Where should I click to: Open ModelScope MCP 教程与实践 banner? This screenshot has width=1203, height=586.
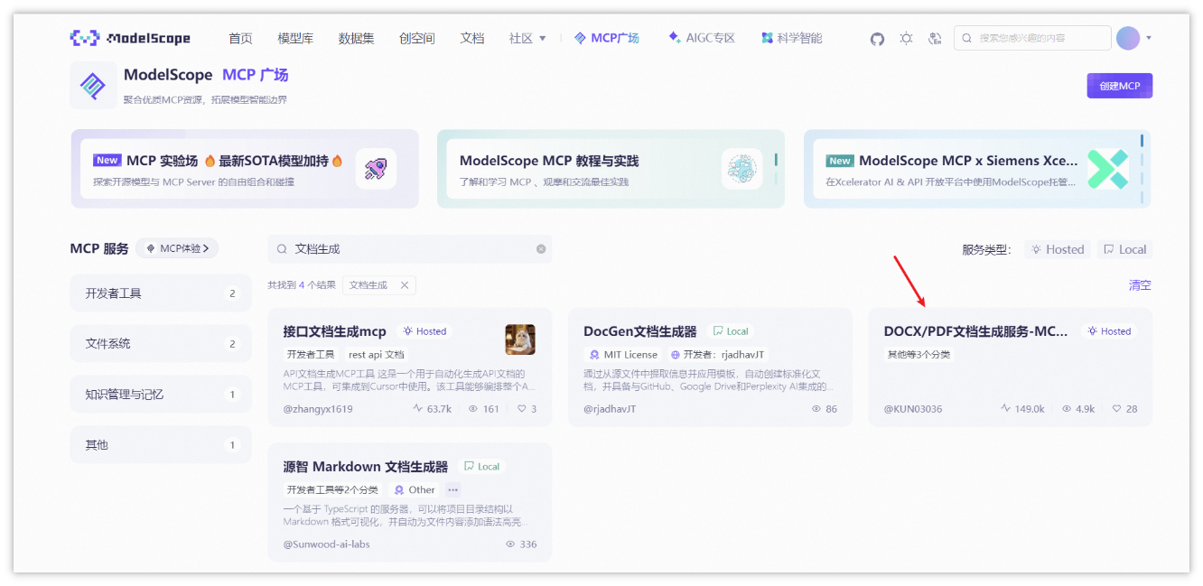click(x=611, y=169)
